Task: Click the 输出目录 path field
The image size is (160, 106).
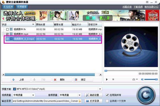Action: [x=47, y=101]
